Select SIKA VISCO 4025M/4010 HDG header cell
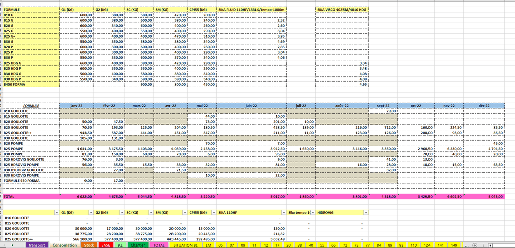Viewport: 515px width, 248px height. [x=342, y=10]
